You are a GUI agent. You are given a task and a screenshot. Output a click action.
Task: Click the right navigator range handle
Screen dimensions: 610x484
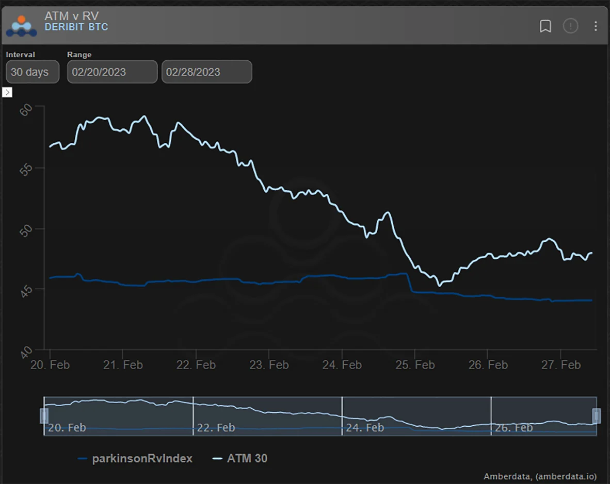pos(597,416)
